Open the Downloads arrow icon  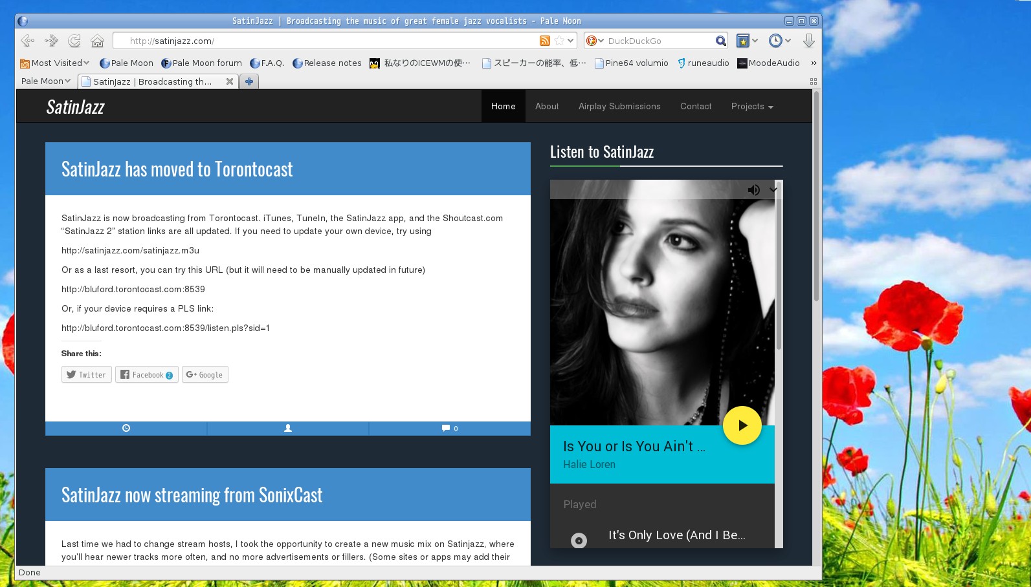pos(808,41)
